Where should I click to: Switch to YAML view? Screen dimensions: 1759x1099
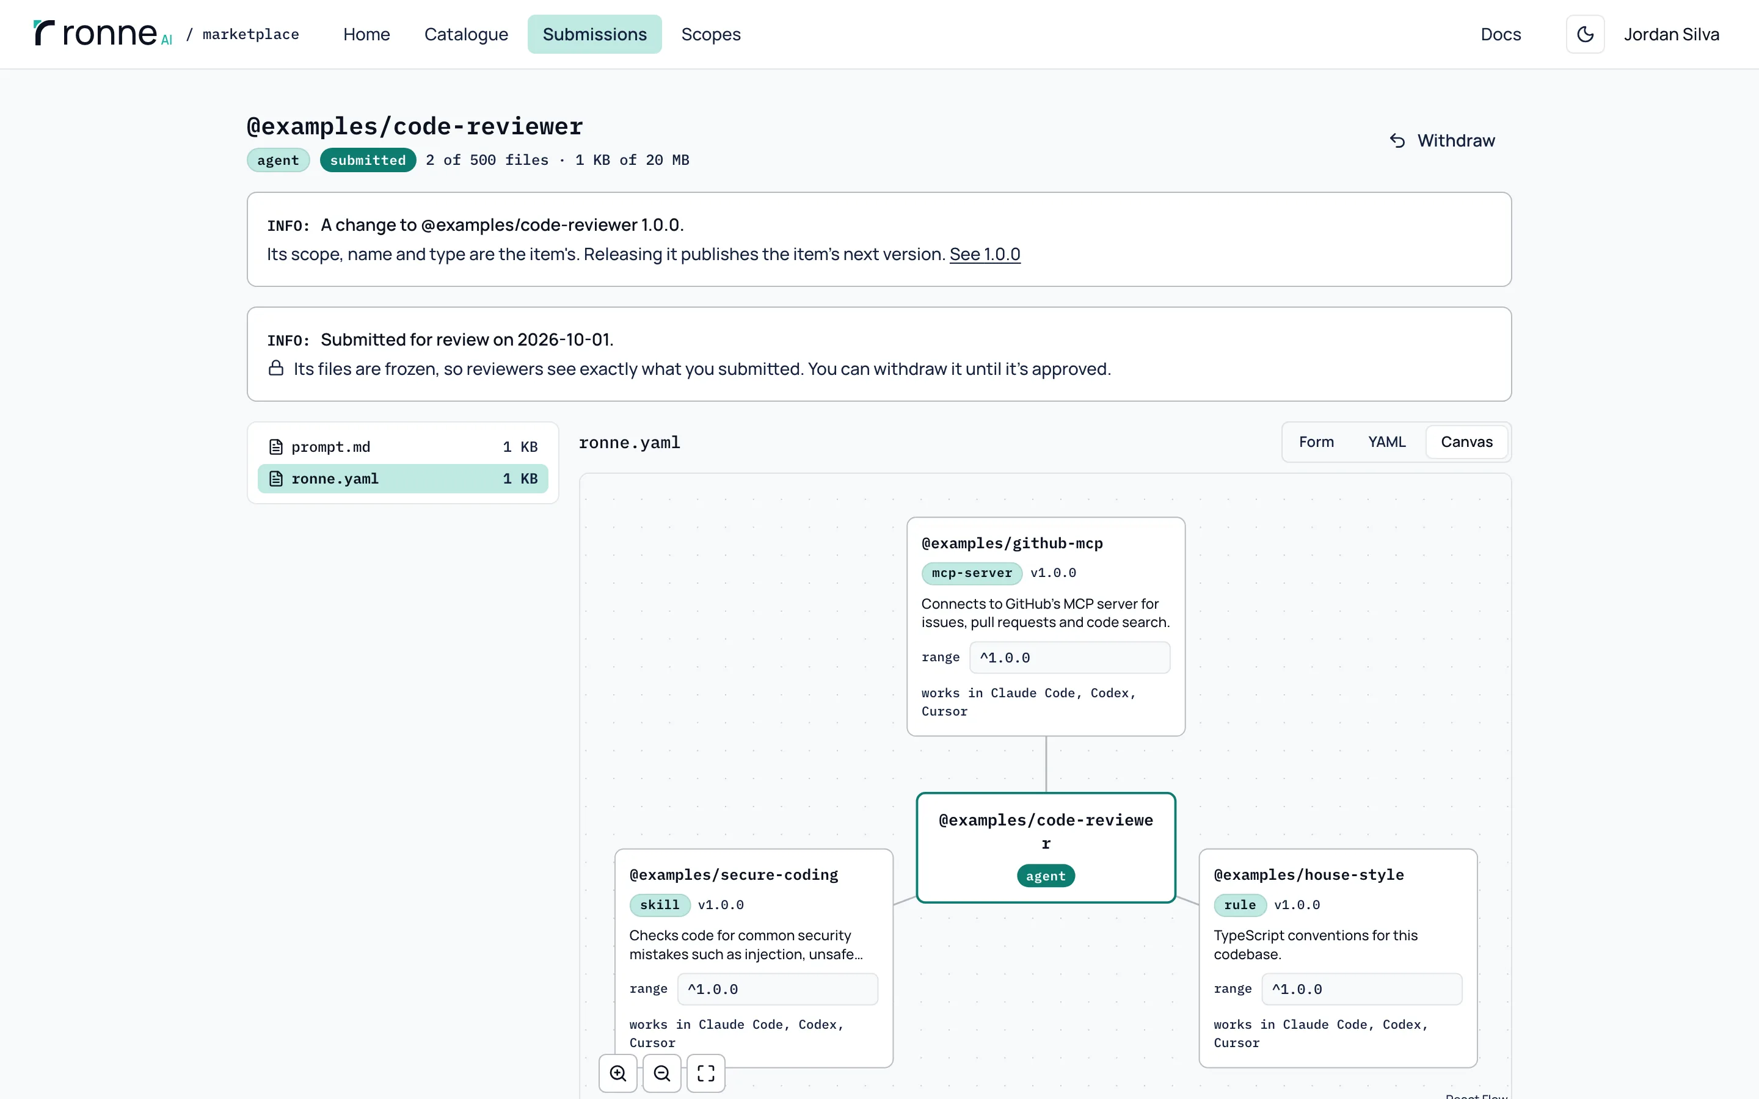1386,442
